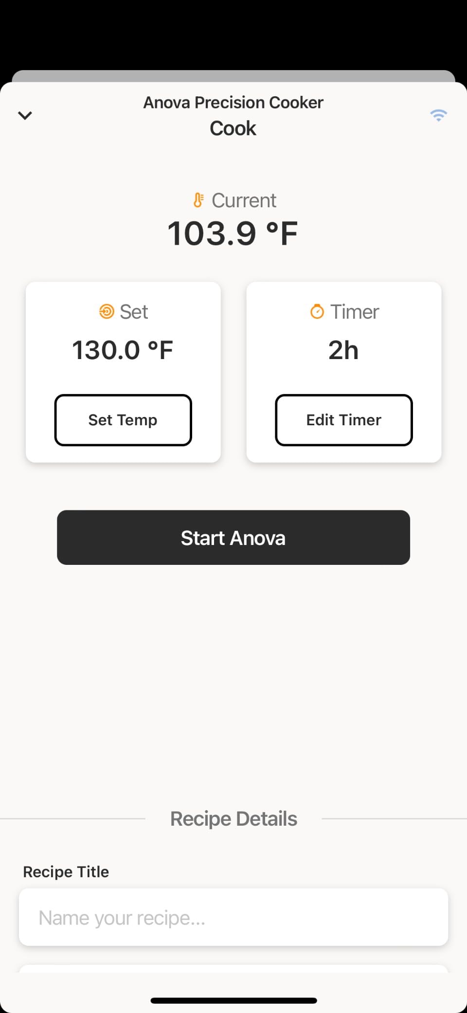467x1013 pixels.
Task: Tap the Wi-Fi connection status icon
Action: coord(438,115)
